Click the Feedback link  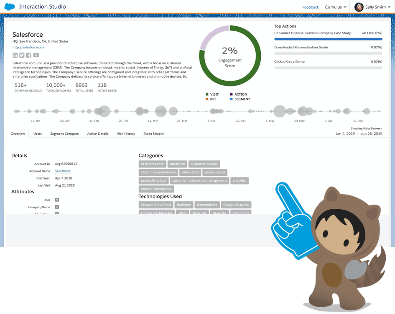(x=311, y=7)
